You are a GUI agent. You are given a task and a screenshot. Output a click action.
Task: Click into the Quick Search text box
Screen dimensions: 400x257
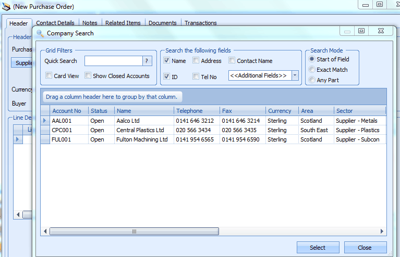pyautogui.click(x=113, y=61)
